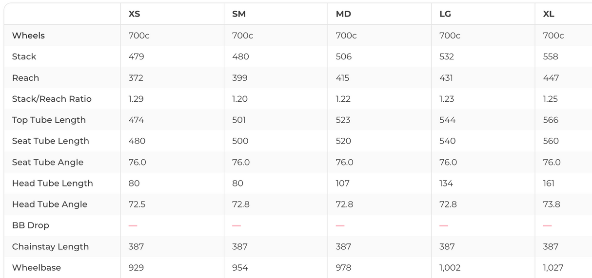Image resolution: width=592 pixels, height=278 pixels.
Task: Select the Stack row label
Action: [24, 56]
